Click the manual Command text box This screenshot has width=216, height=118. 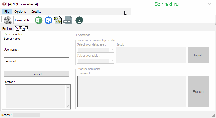(131, 91)
